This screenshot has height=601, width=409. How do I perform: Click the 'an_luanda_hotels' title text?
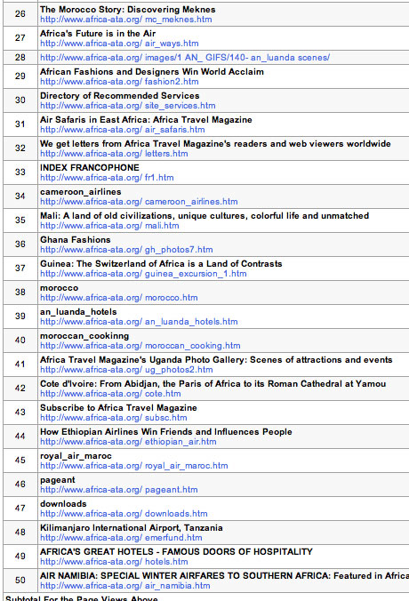78,312
